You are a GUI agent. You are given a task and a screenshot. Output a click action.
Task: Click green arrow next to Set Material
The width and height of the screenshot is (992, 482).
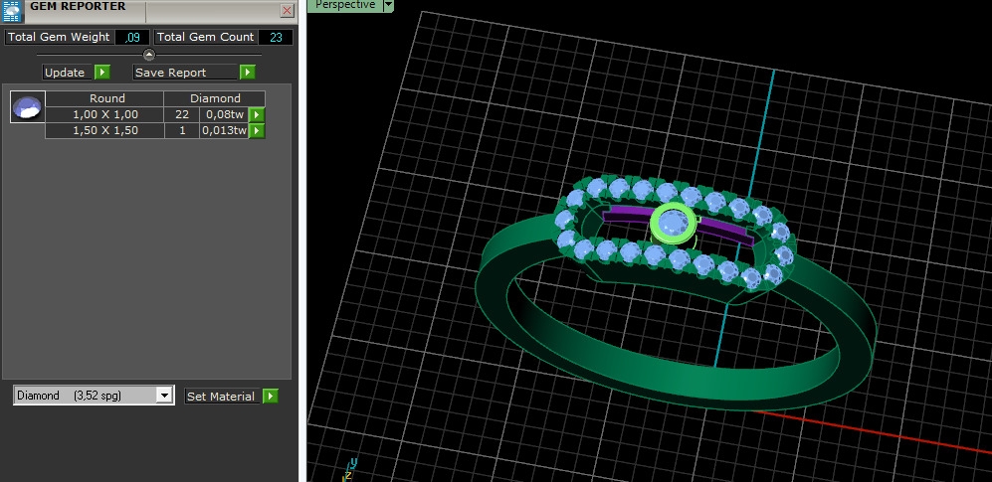tap(271, 397)
